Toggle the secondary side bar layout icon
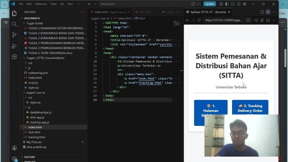 (239, 4)
